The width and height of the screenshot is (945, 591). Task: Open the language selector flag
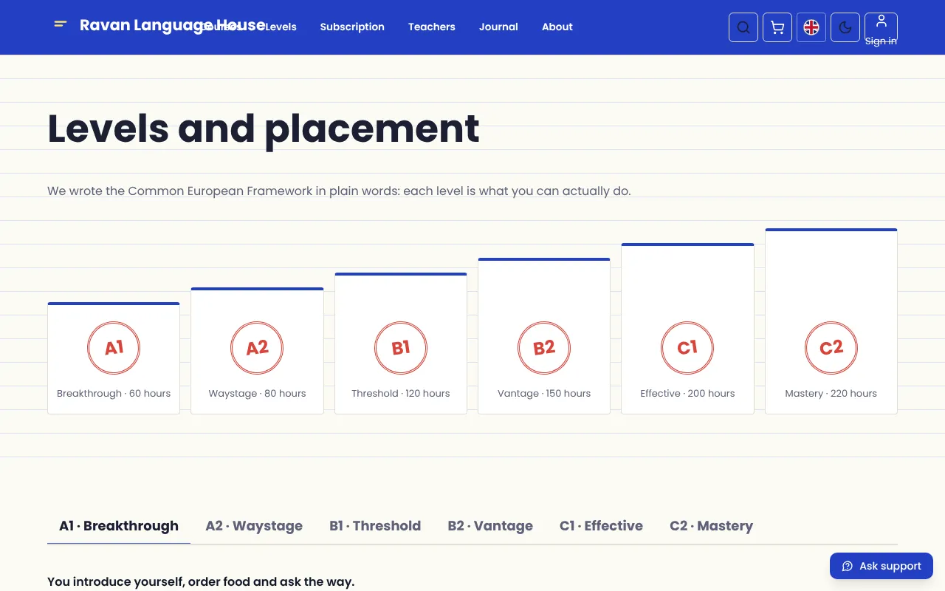[811, 27]
